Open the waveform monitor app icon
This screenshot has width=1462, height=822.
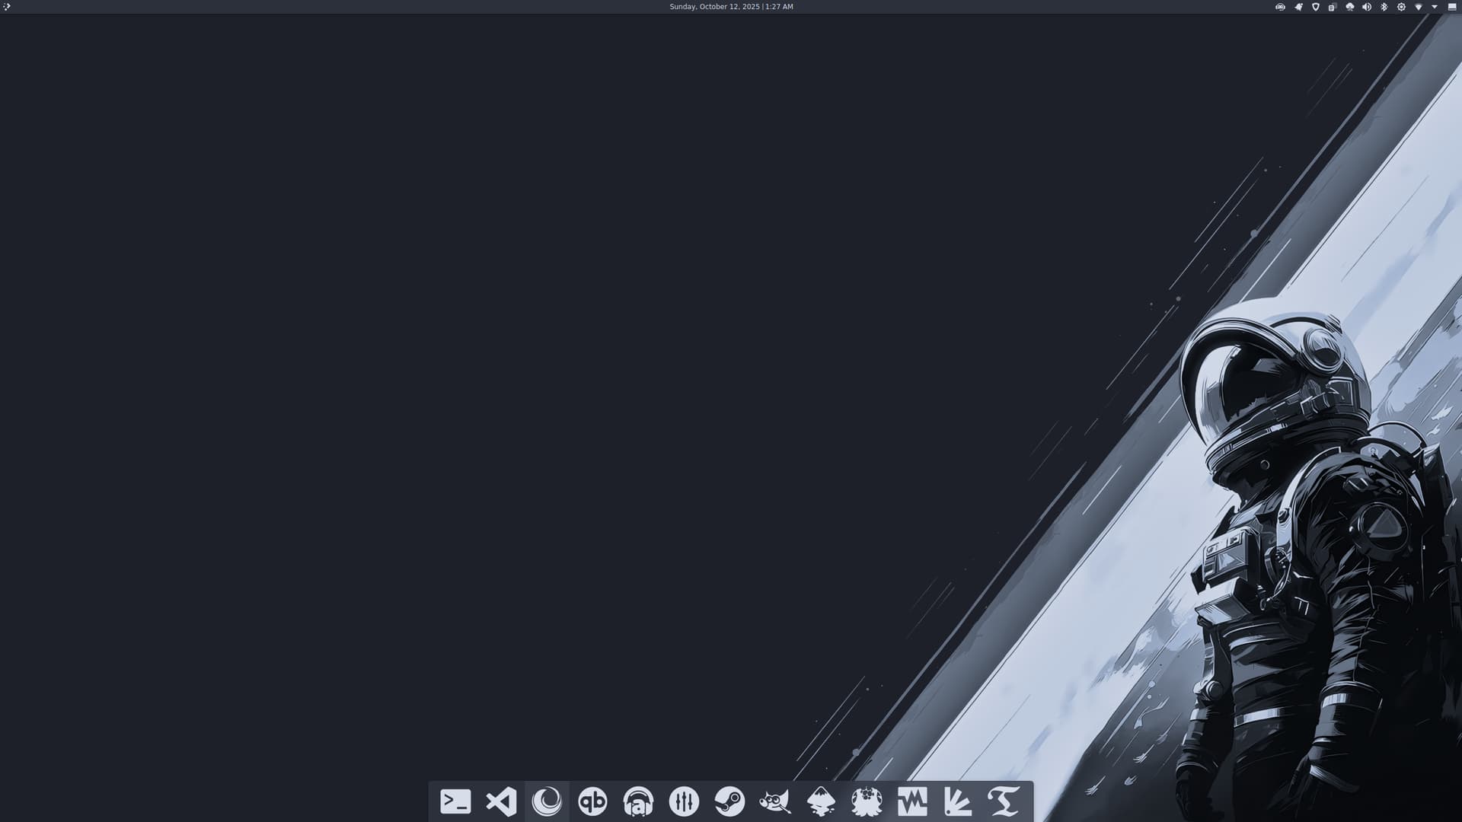coord(912,801)
